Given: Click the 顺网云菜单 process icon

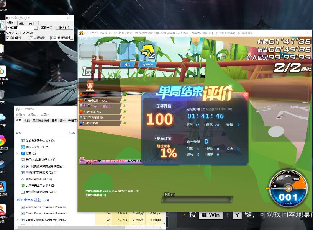Looking at the screenshot, I should [x=23, y=147].
